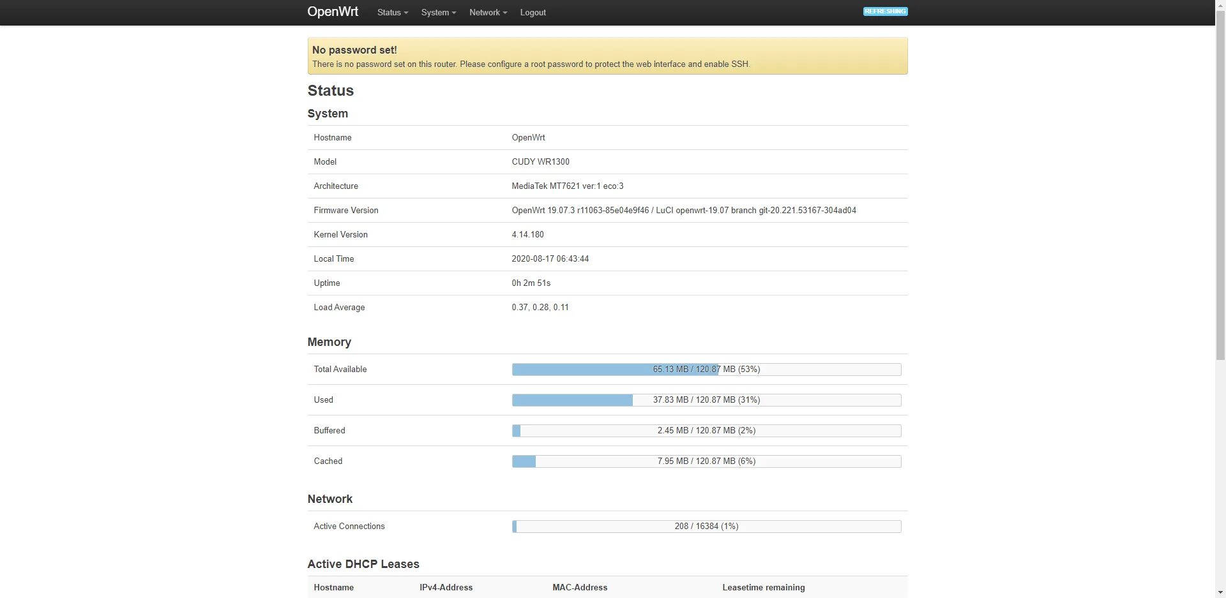Image resolution: width=1226 pixels, height=598 pixels.
Task: Click the OpenWrt brand logo link
Action: coord(333,12)
